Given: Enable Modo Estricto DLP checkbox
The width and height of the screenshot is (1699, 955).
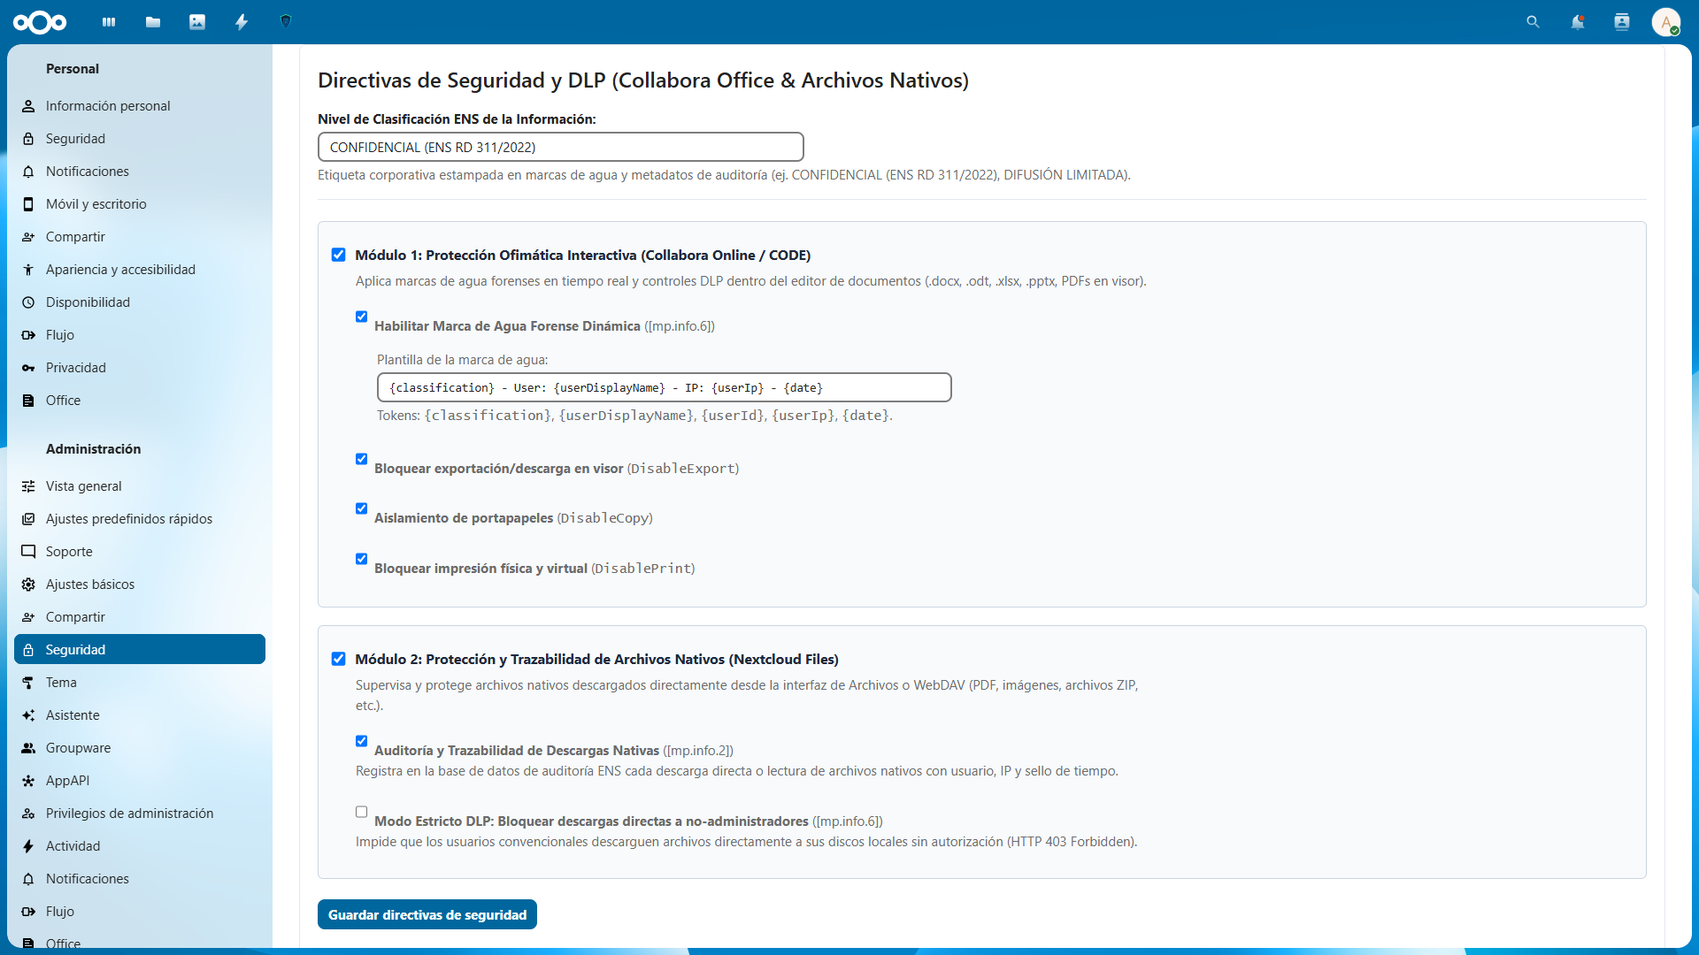Looking at the screenshot, I should (x=361, y=812).
